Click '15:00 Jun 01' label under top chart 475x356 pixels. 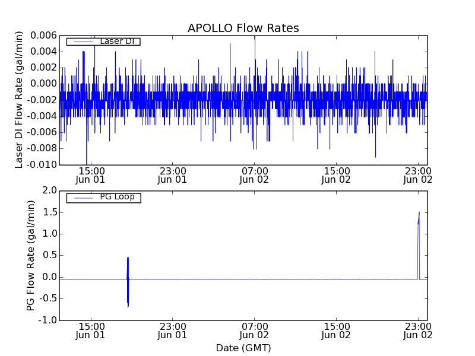(x=90, y=176)
